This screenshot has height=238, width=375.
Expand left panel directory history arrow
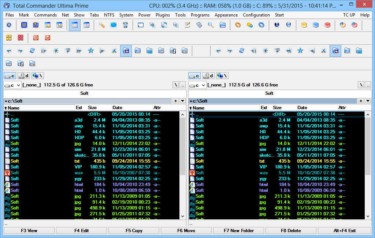(182, 101)
